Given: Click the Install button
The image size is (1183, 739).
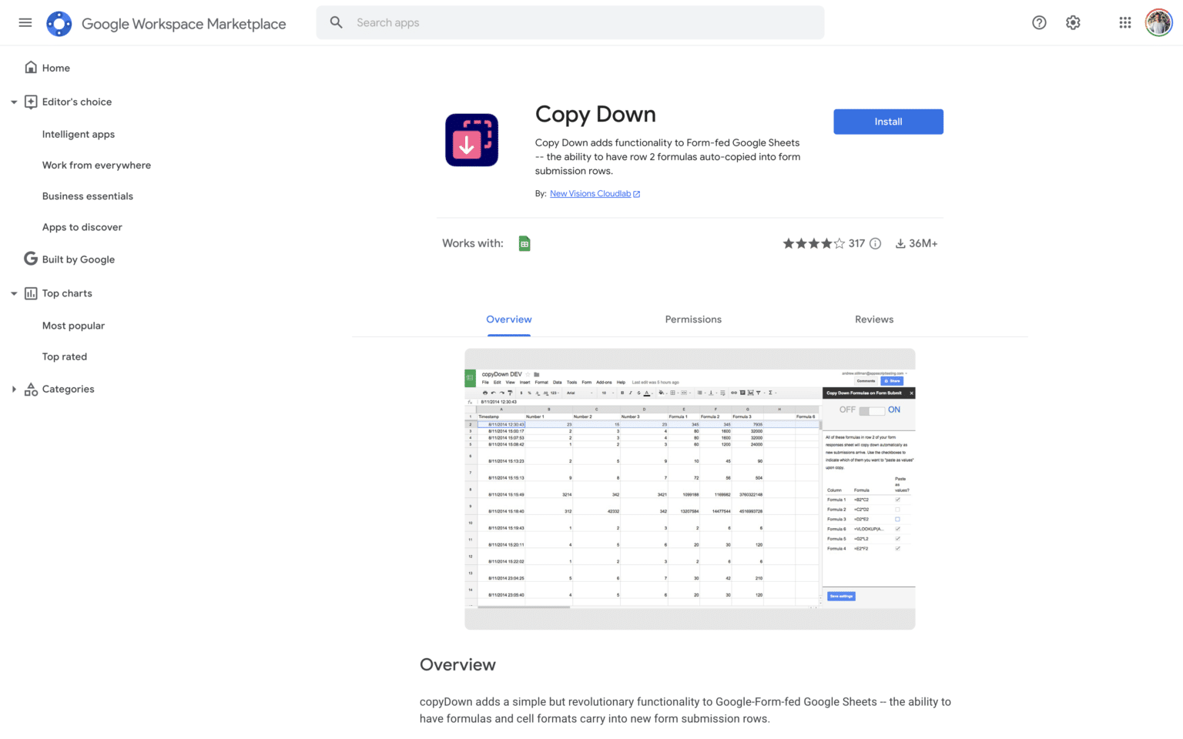Looking at the screenshot, I should pyautogui.click(x=888, y=122).
